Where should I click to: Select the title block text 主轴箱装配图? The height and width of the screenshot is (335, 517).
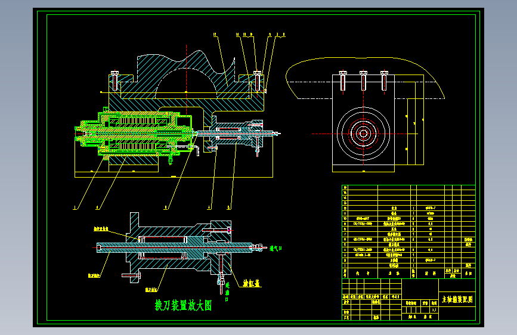click(x=457, y=299)
